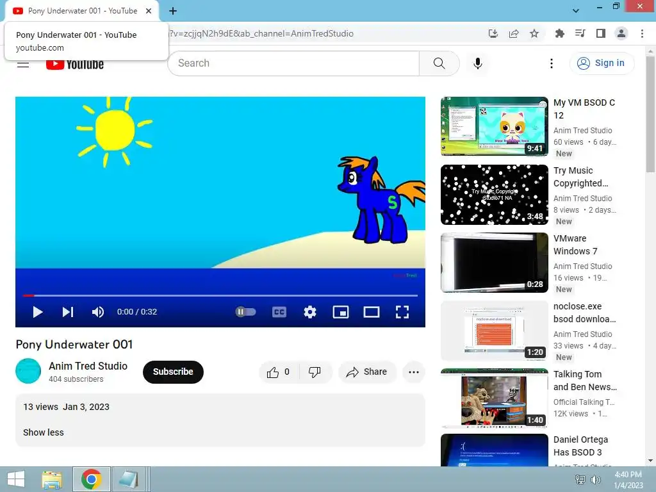Open VMware Windows 7 video thumbnail
This screenshot has height=492, width=656.
pyautogui.click(x=494, y=262)
